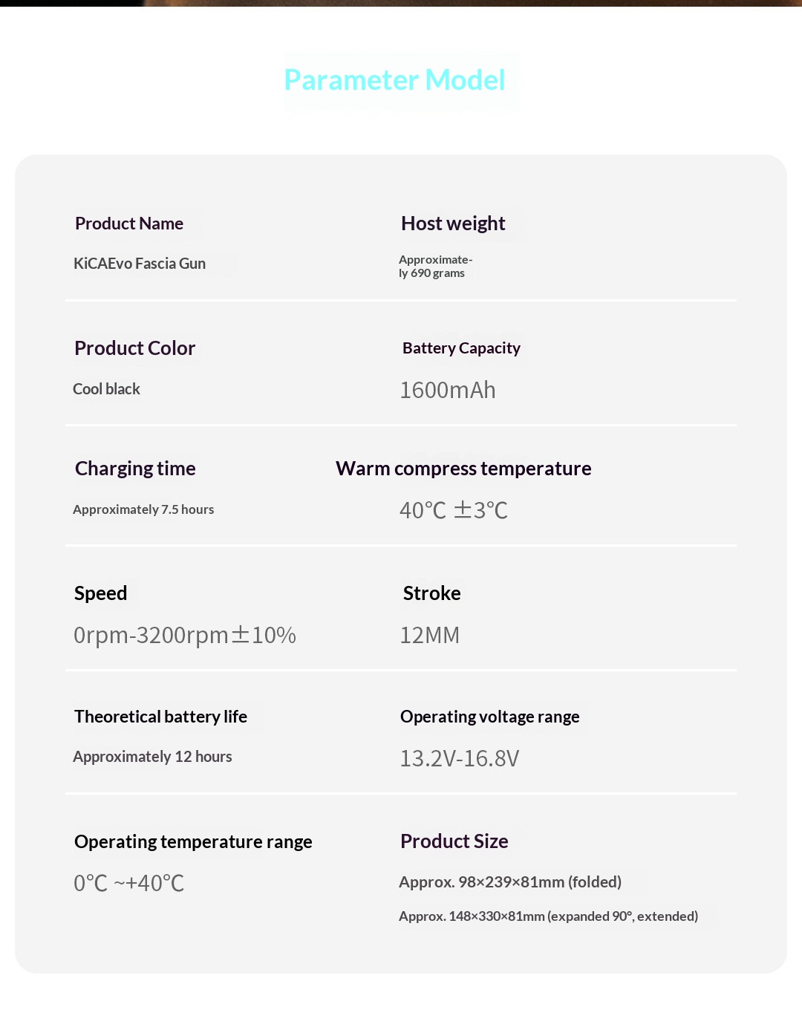Select the KiCAEvo Fascia Gun text
This screenshot has height=1030, width=802.
click(x=140, y=264)
